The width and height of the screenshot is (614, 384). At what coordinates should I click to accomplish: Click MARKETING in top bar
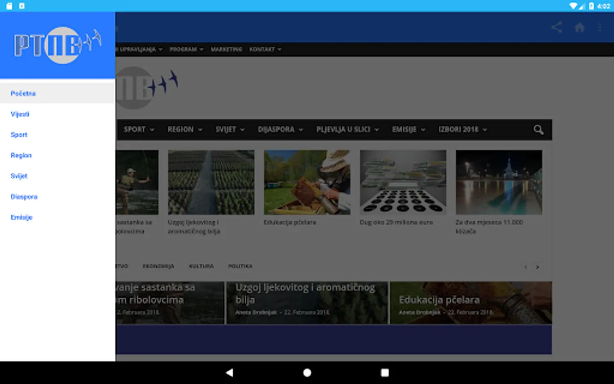coord(226,49)
